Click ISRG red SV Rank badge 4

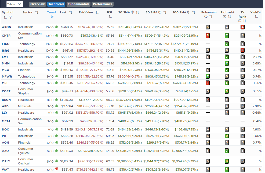pyautogui.click(x=242, y=50)
